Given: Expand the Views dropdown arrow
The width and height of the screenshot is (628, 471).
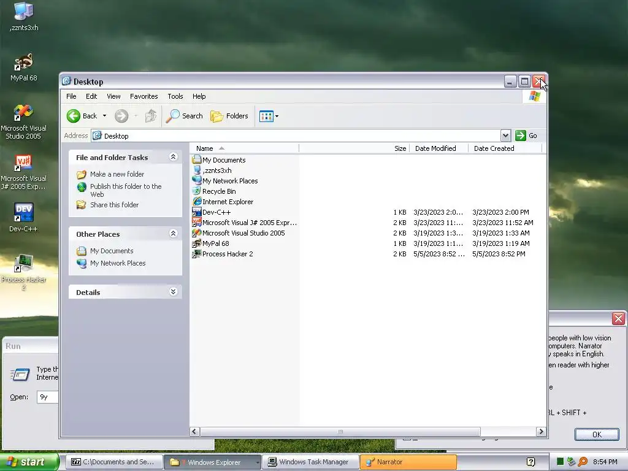Looking at the screenshot, I should point(277,116).
